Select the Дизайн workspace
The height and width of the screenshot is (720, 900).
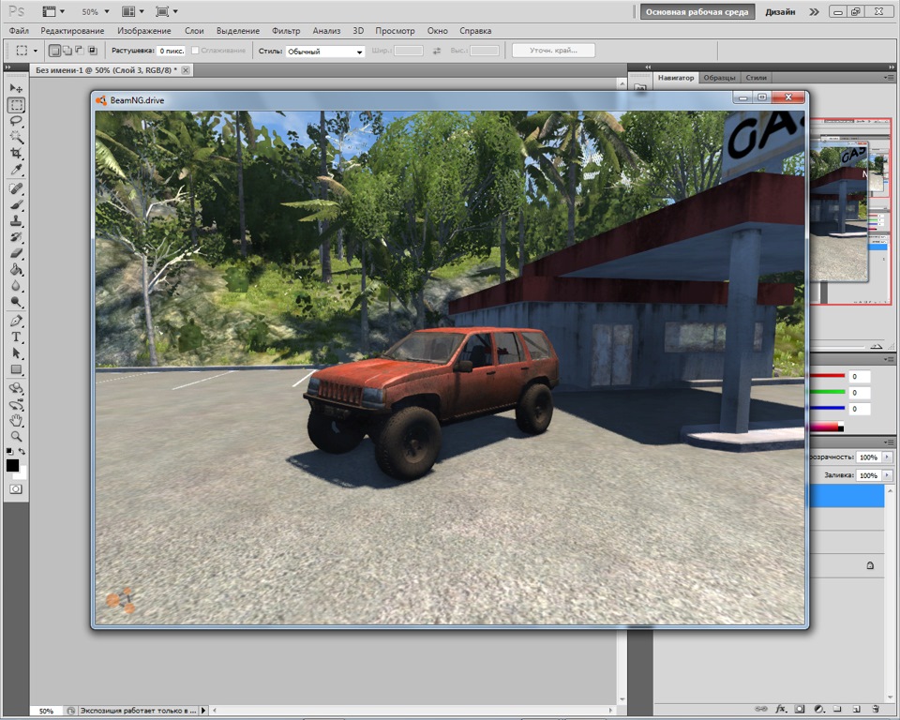point(780,11)
